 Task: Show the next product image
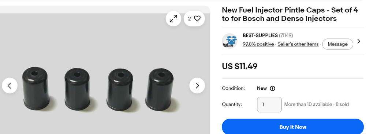[x=197, y=86]
